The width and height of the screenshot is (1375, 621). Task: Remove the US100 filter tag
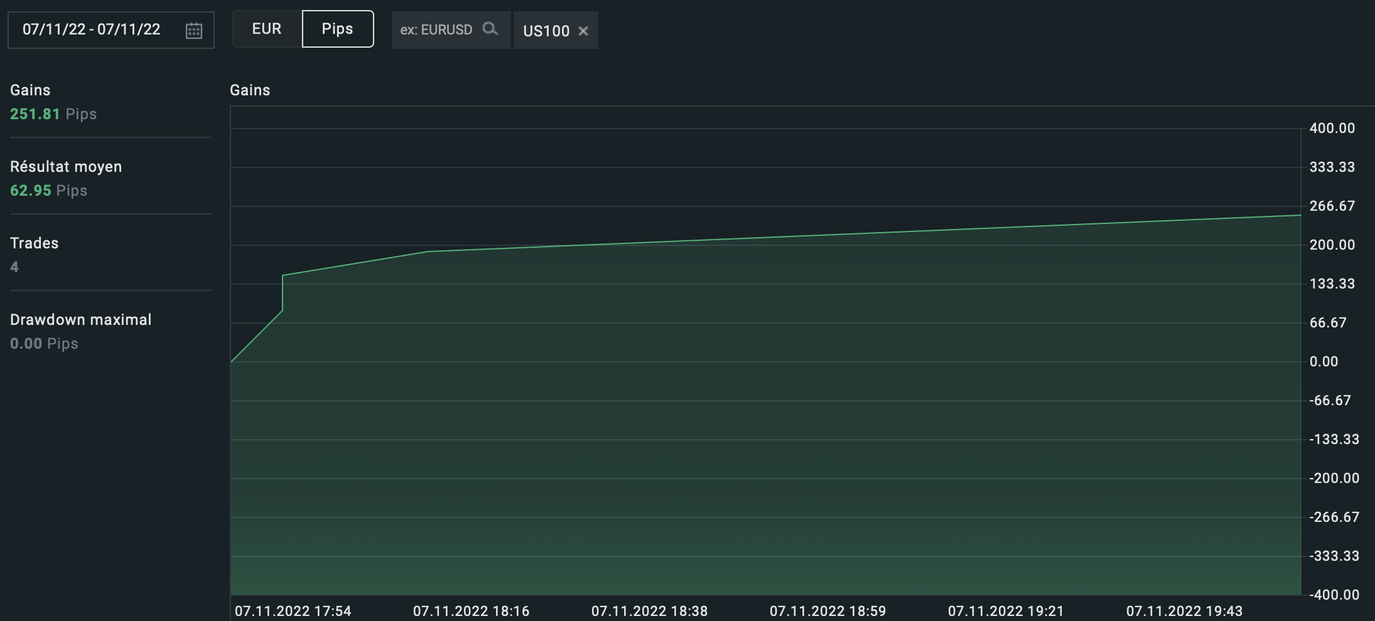[x=583, y=31]
